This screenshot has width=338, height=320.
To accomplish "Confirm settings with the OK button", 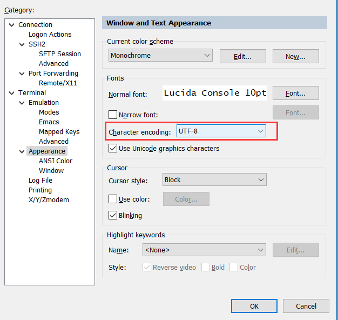I will [254, 306].
